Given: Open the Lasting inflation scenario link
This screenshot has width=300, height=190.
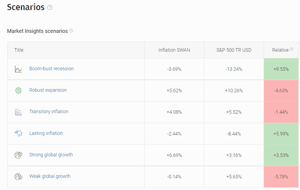Looking at the screenshot, I should [46, 133].
